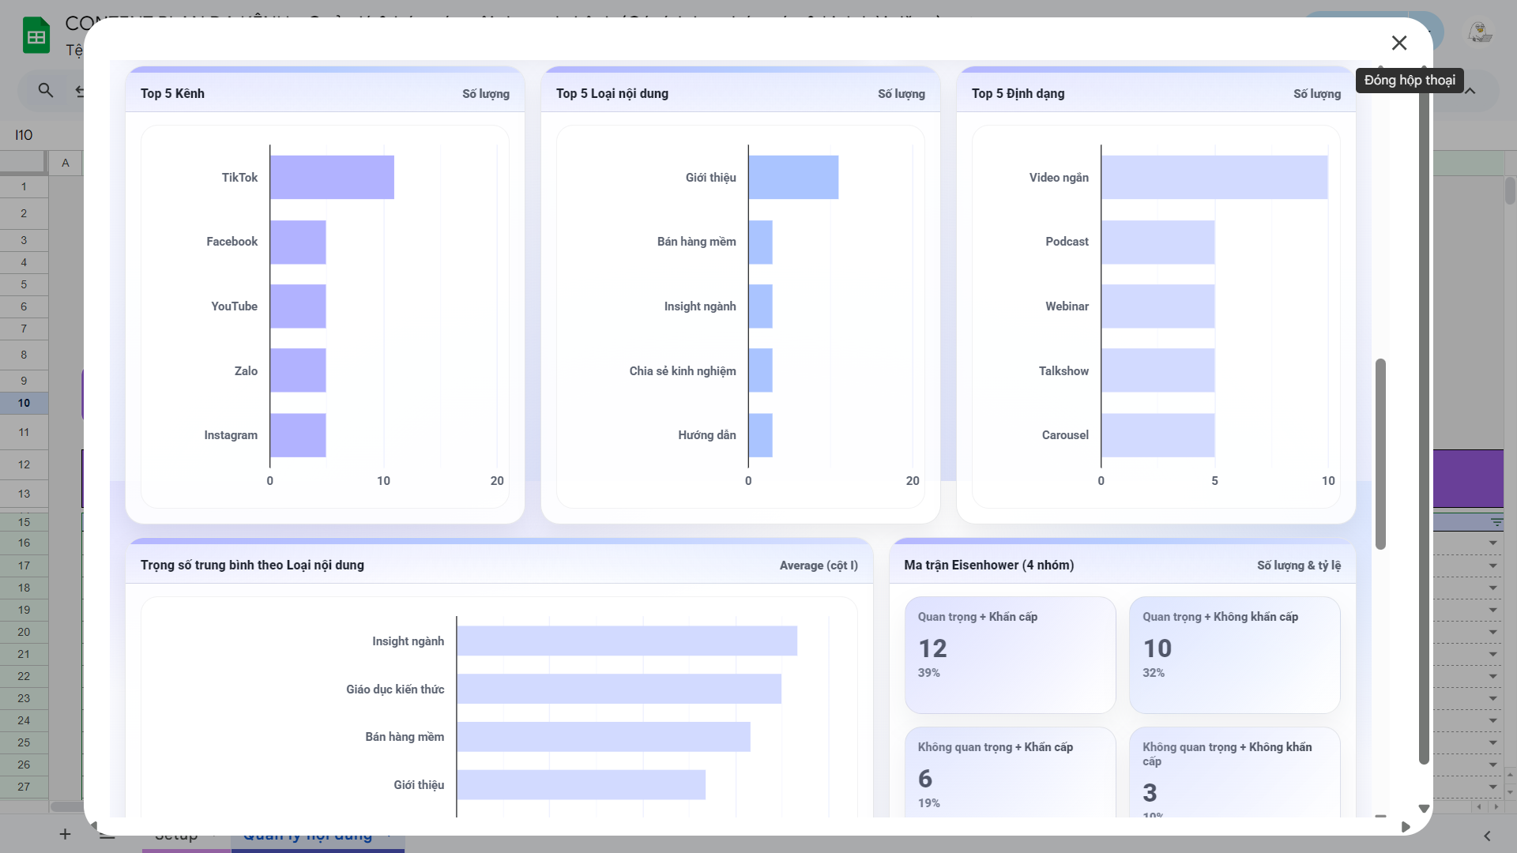Add a new sheet with plus icon

pos(65,834)
